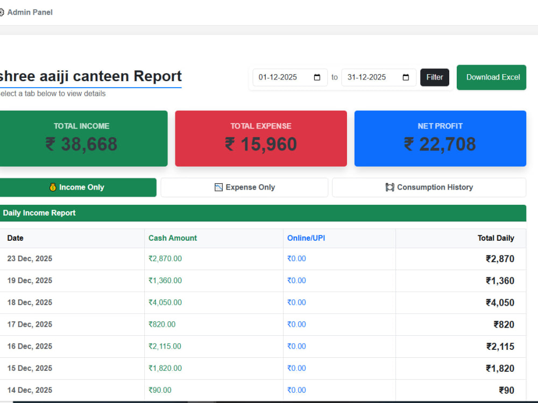Click cash amount ₹1,820.00
Image resolution: width=538 pixels, height=403 pixels.
coord(165,369)
